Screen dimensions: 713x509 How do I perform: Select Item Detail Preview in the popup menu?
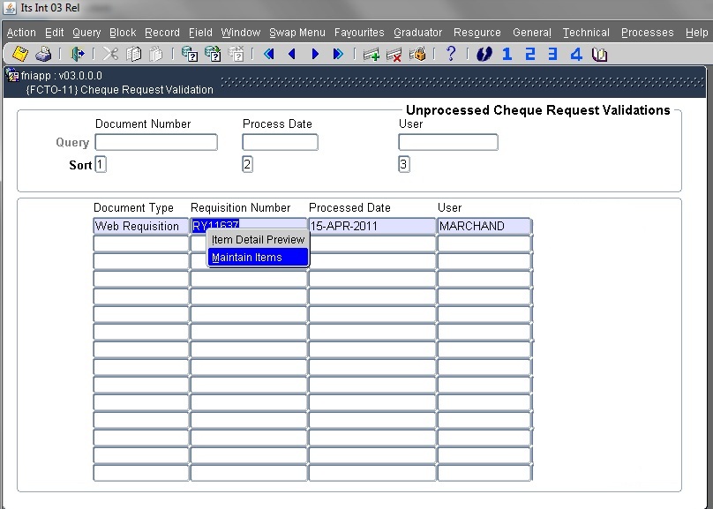click(x=258, y=240)
